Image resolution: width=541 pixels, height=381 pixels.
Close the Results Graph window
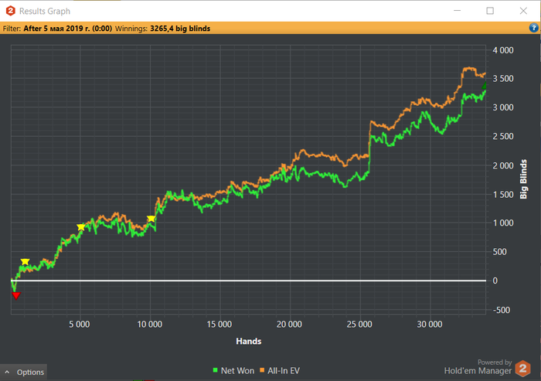click(523, 11)
